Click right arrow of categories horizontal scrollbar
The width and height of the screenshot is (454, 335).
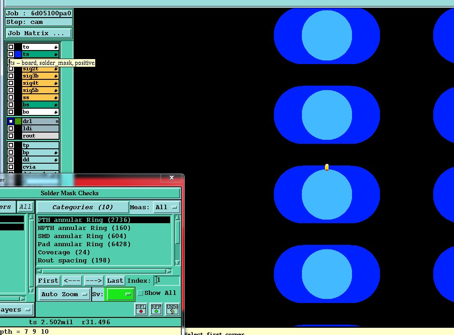[x=169, y=271]
